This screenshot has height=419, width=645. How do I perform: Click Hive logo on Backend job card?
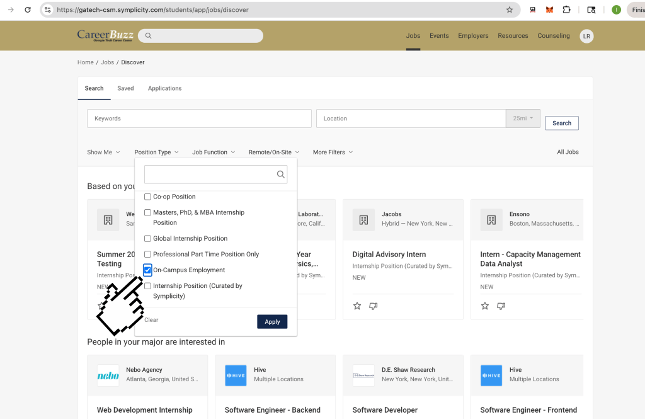pos(236,376)
